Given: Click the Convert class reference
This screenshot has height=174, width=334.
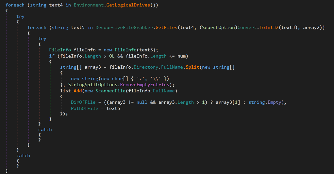Looking at the screenshot, I should (247, 28).
